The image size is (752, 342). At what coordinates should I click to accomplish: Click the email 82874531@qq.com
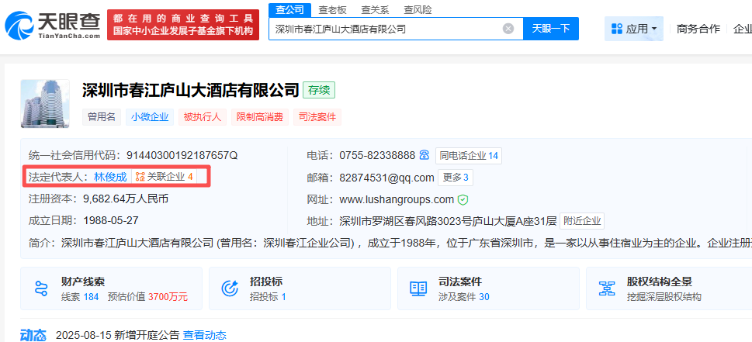click(386, 178)
